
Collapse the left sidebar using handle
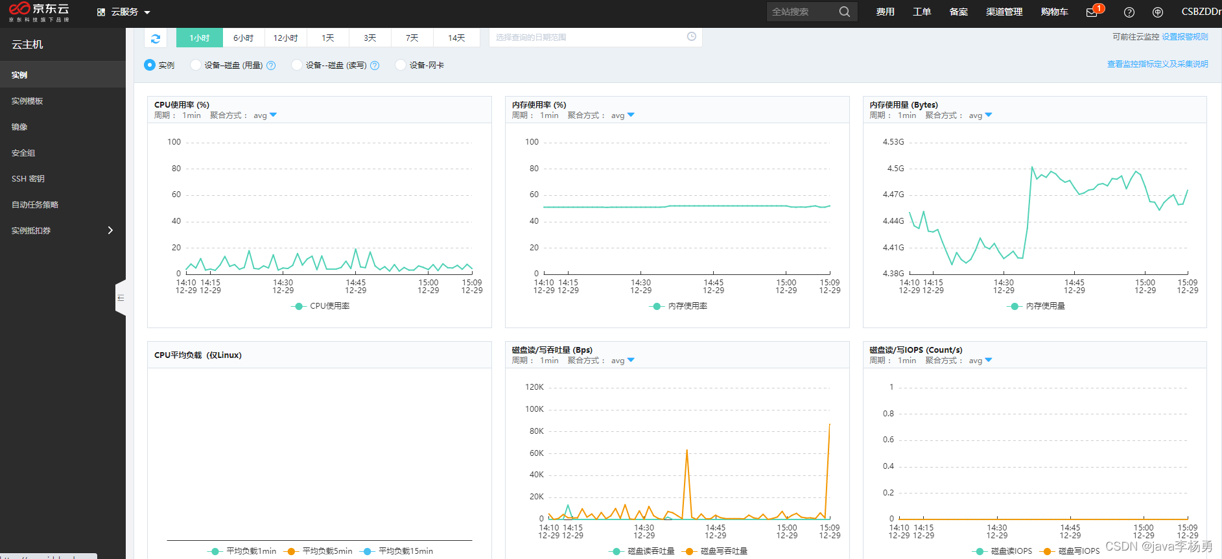[x=121, y=298]
